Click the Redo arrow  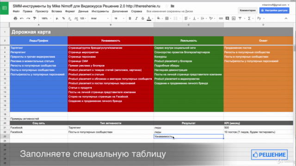point(28,18)
